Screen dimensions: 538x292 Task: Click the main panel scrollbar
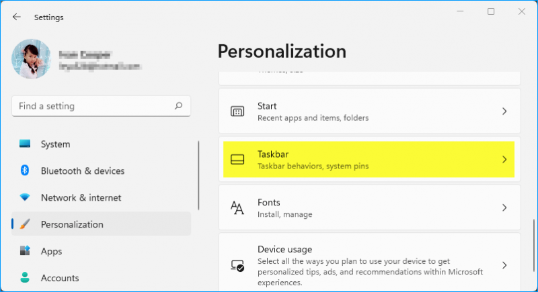tap(533, 245)
